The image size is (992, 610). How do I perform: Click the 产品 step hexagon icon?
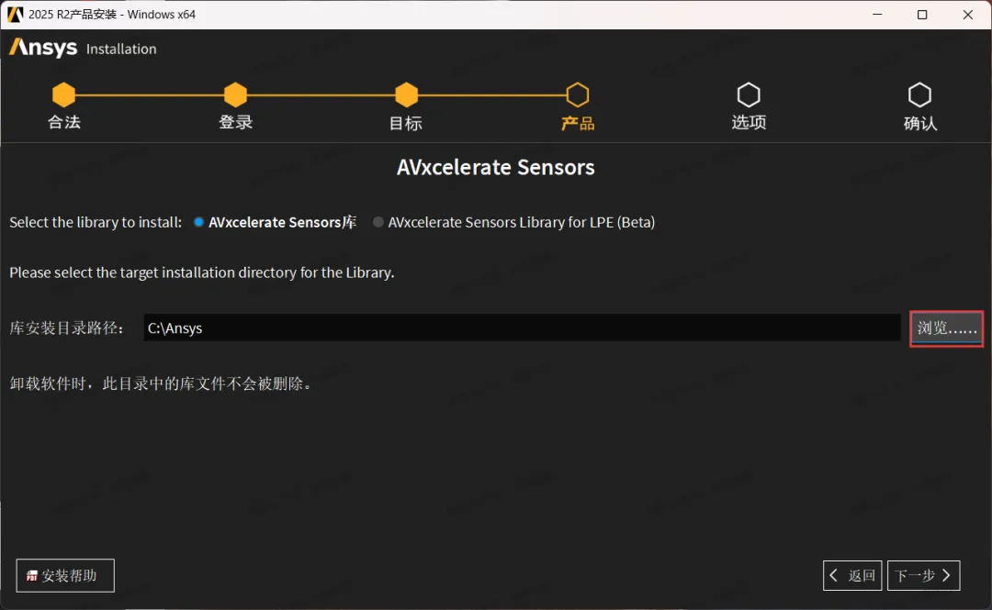pos(578,94)
